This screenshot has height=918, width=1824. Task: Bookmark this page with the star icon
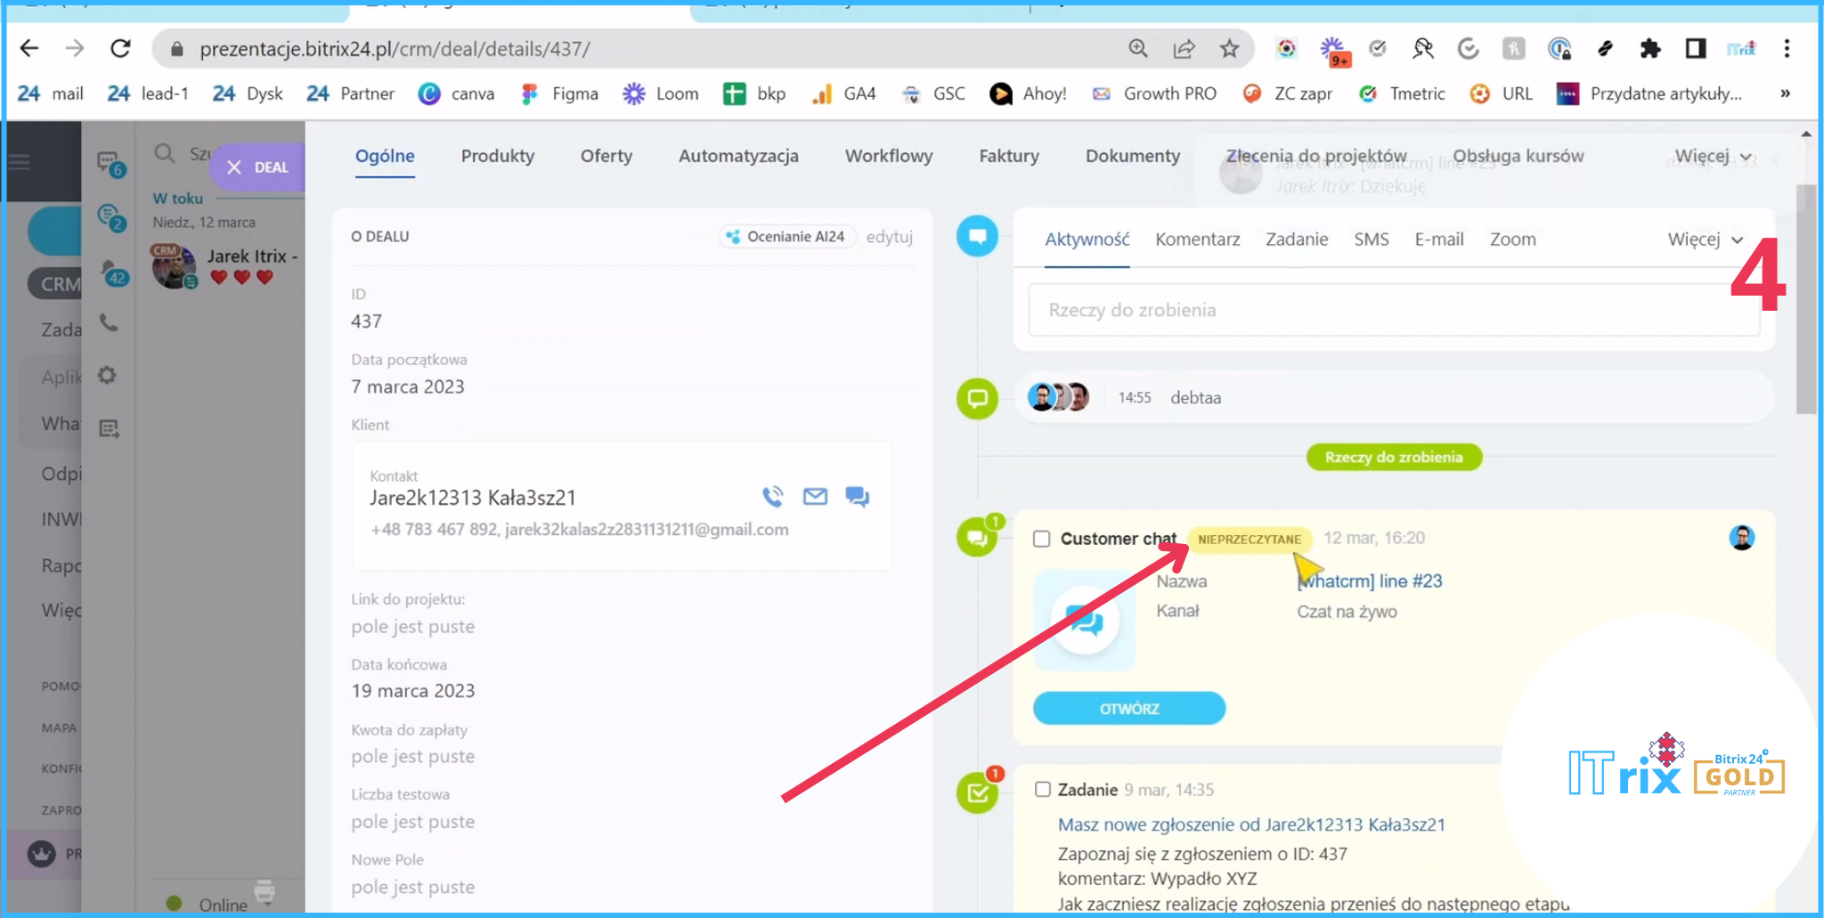(1229, 49)
